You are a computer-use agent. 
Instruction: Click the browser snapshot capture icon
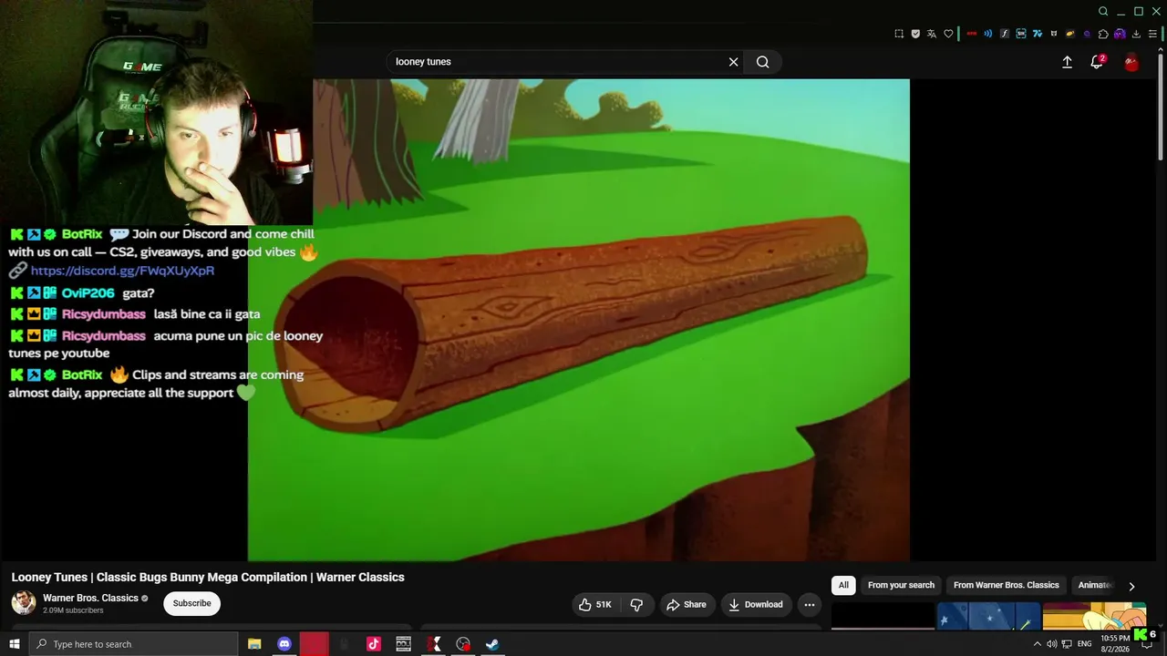(x=899, y=34)
